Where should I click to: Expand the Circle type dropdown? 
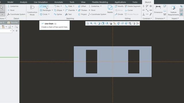49,14
